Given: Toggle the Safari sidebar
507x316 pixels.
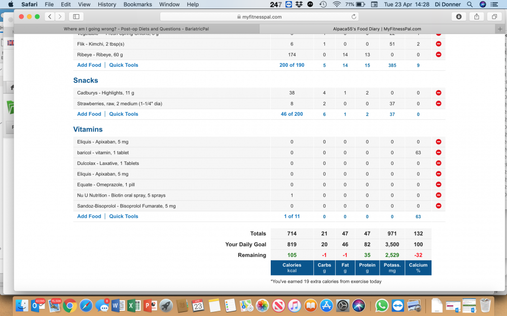Looking at the screenshot, I should point(77,17).
